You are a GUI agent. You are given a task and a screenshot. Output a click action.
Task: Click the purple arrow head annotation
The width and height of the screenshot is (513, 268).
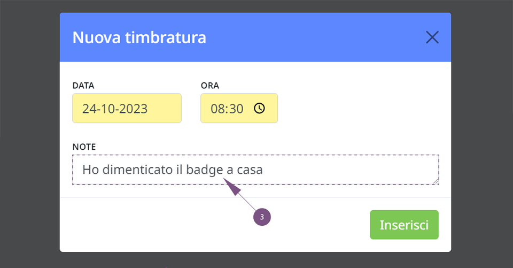coord(231,186)
